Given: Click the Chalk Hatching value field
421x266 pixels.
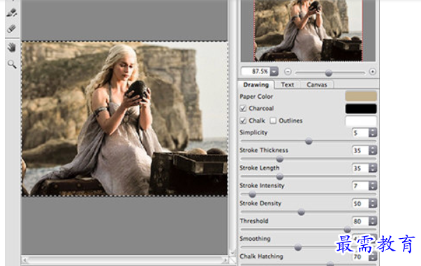Looking at the screenshot, I should click(x=360, y=257).
